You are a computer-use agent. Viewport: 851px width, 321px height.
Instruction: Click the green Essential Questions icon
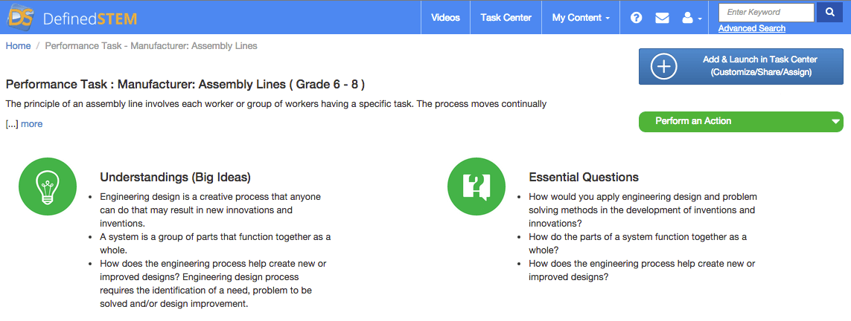pyautogui.click(x=476, y=187)
